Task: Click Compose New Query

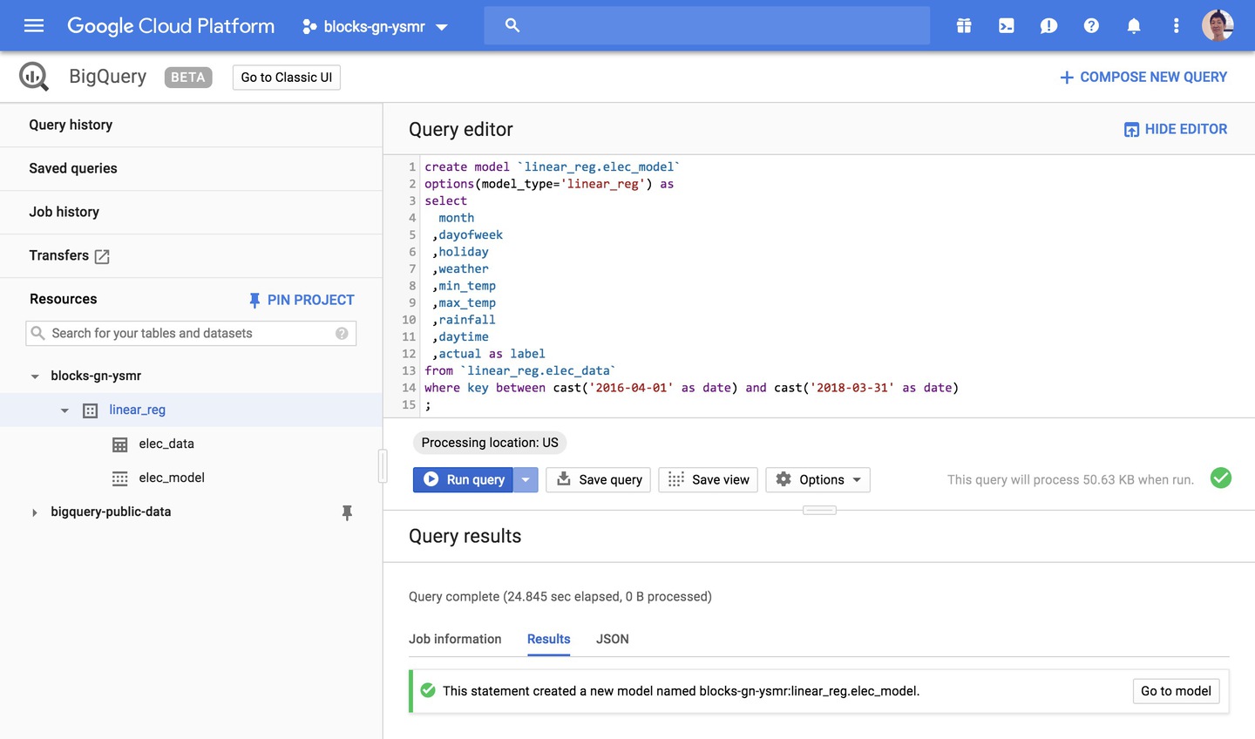Action: coord(1143,78)
